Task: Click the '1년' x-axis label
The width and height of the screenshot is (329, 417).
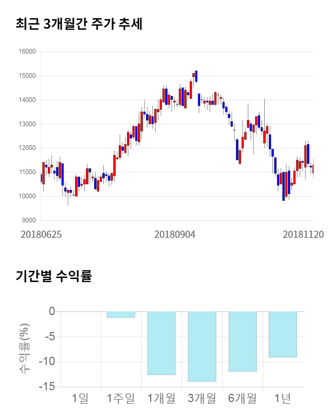Action: coord(283,398)
